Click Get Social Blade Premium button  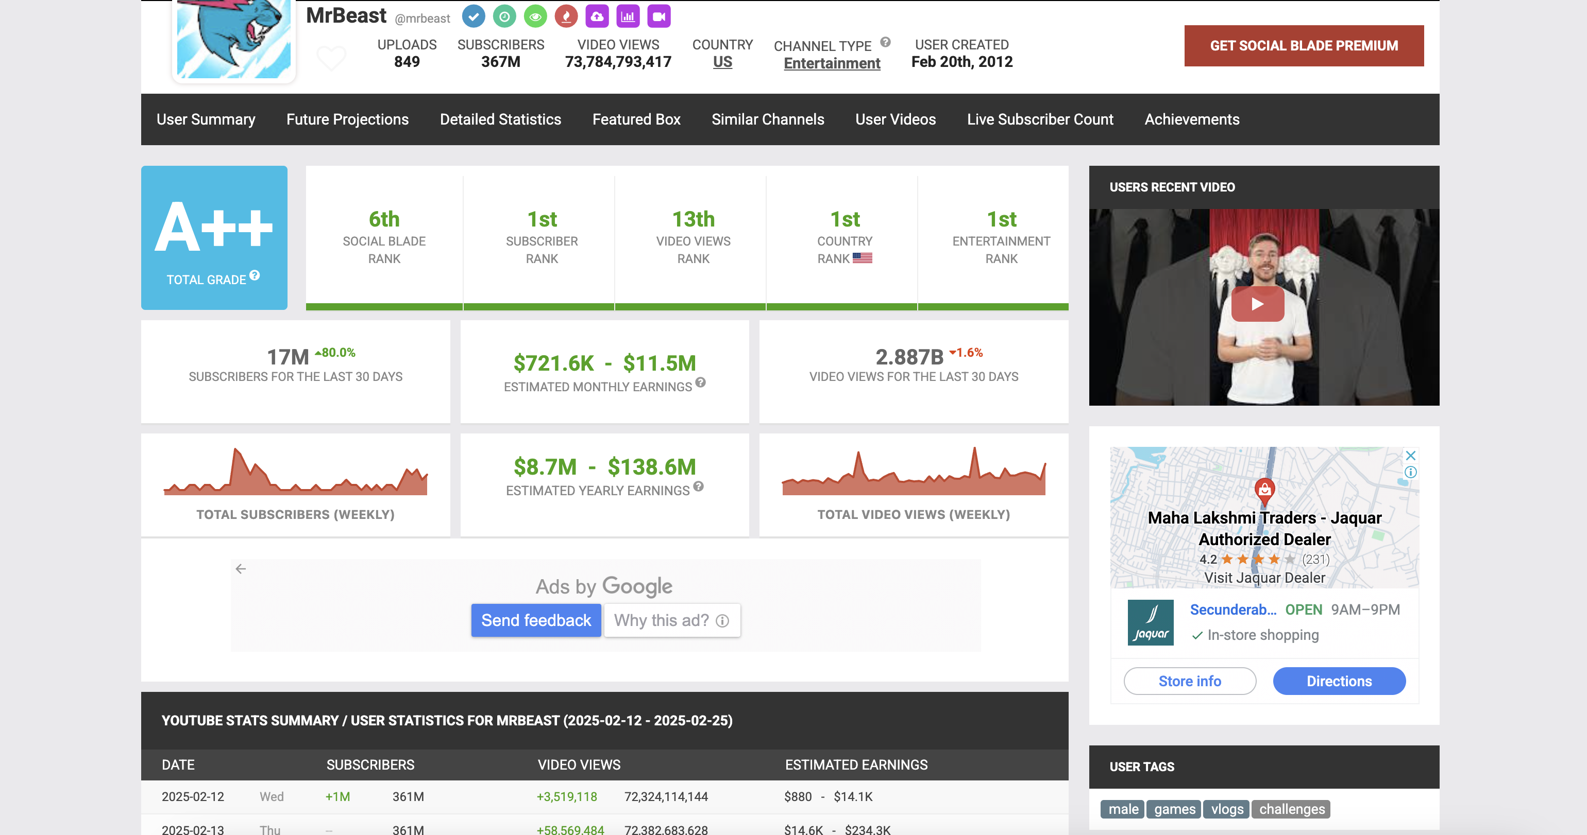pos(1304,45)
